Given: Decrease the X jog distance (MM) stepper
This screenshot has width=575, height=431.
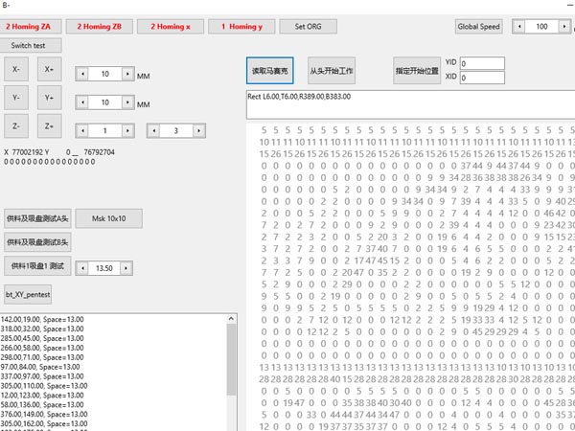Looking at the screenshot, I should (x=82, y=74).
